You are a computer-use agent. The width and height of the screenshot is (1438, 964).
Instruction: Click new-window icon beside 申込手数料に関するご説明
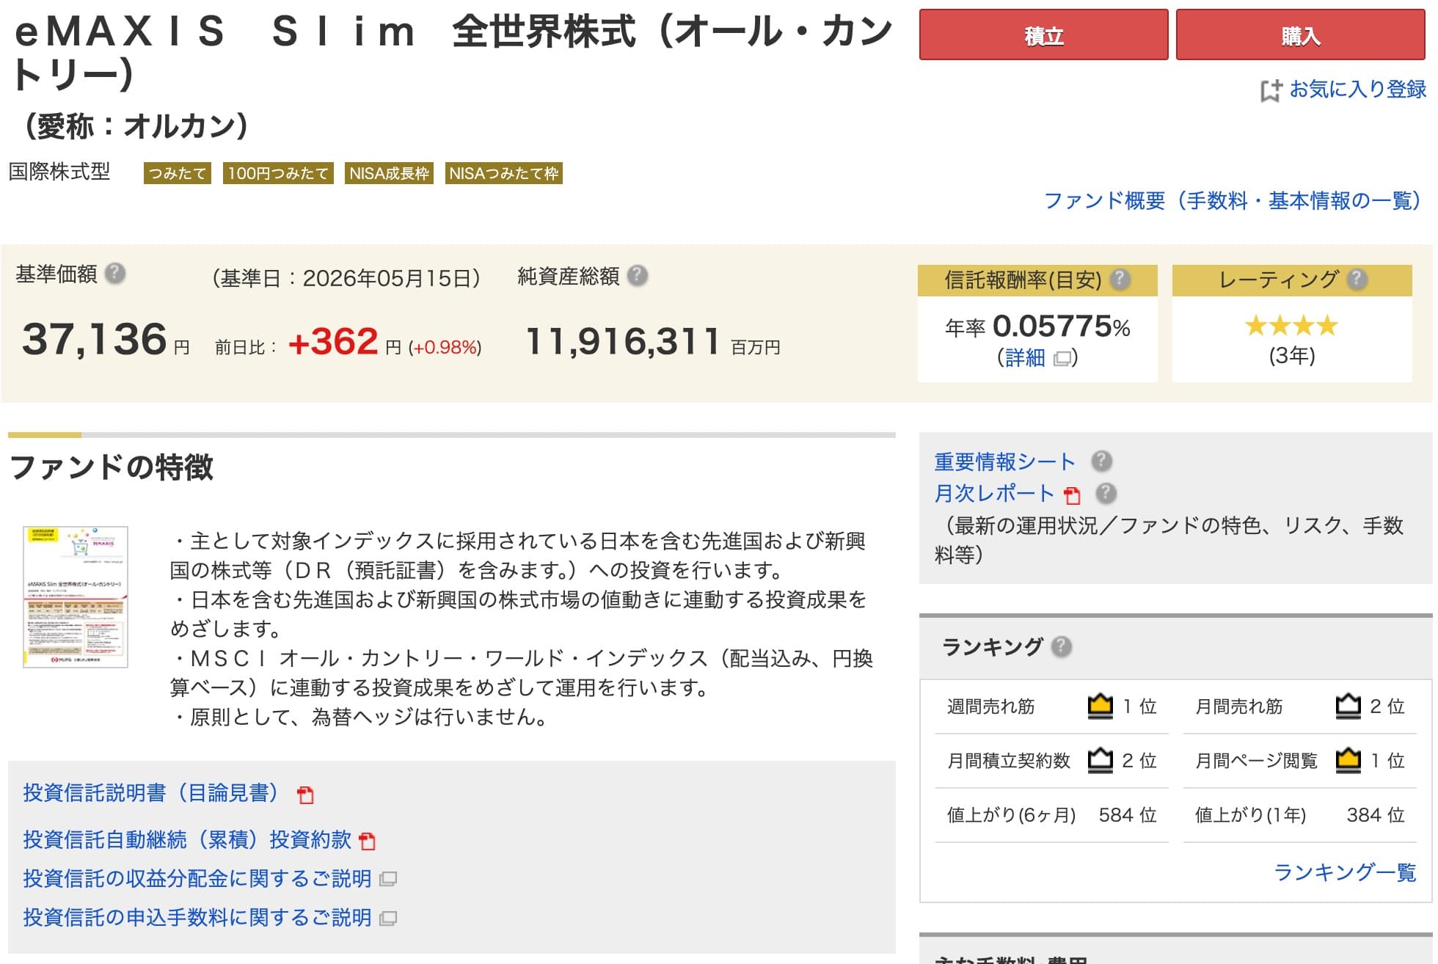coord(388,918)
